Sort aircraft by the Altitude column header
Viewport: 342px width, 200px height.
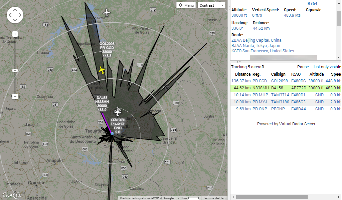click(x=316, y=74)
